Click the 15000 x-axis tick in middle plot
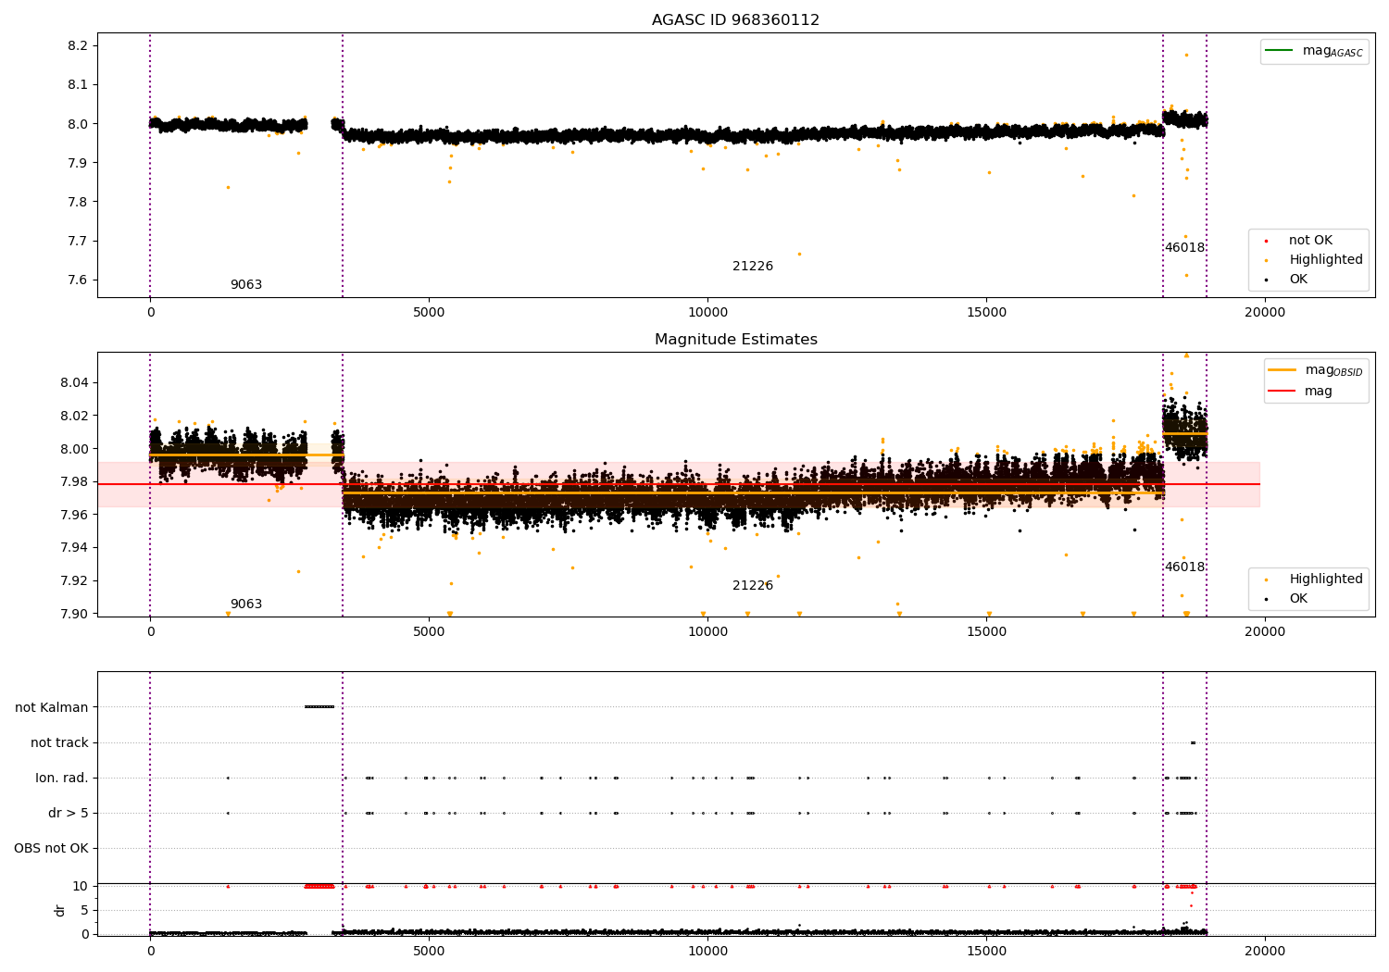This screenshot has width=1389, height=972. point(986,631)
